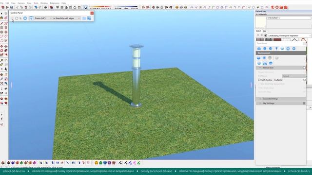The height and width of the screenshot is (175, 312).
Task: Open the Landscaping, Fencing and Vegetation dropdown
Action: point(289,35)
